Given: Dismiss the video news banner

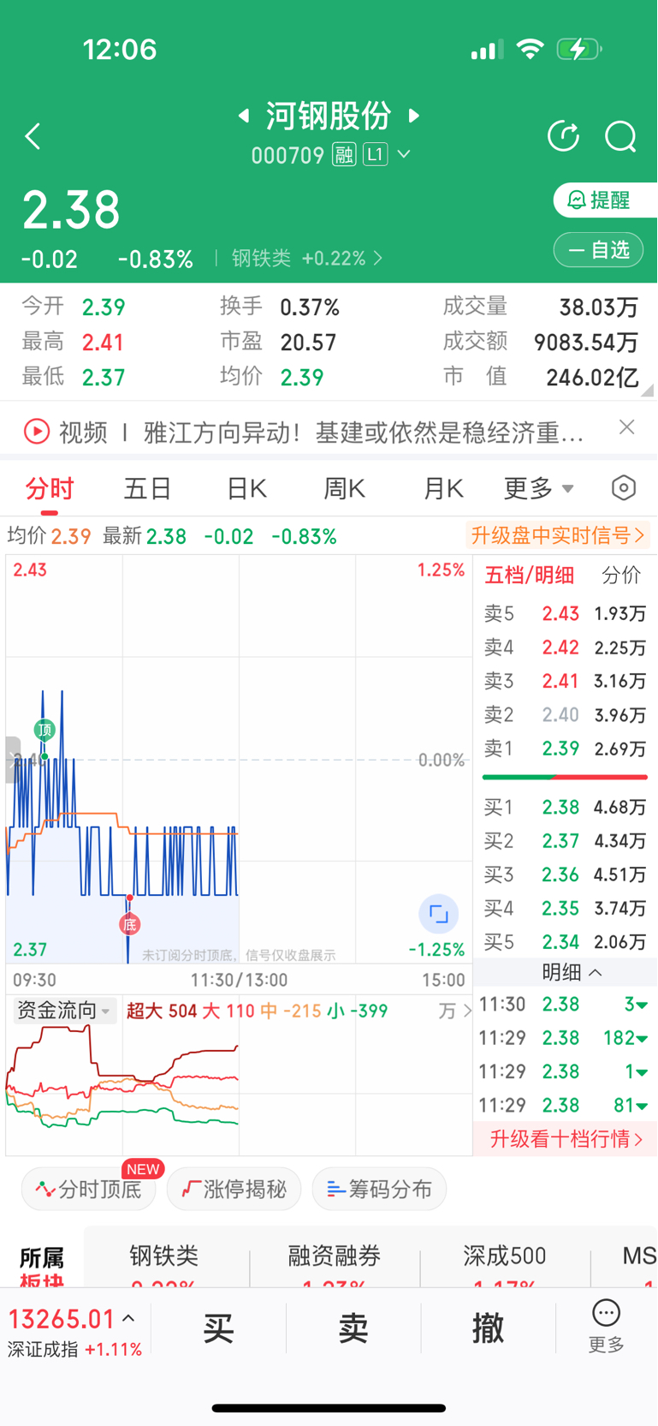Looking at the screenshot, I should 627,427.
